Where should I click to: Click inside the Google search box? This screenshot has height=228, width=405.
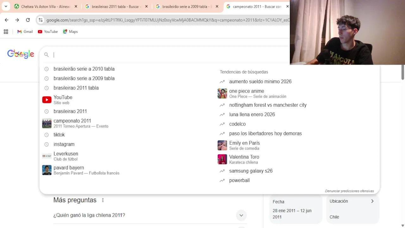pos(171,55)
